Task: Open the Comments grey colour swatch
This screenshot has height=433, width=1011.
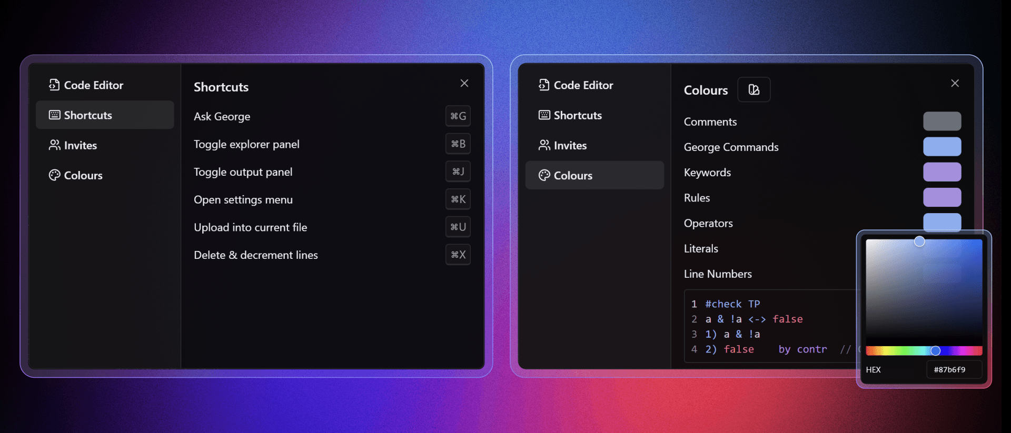Action: (942, 121)
